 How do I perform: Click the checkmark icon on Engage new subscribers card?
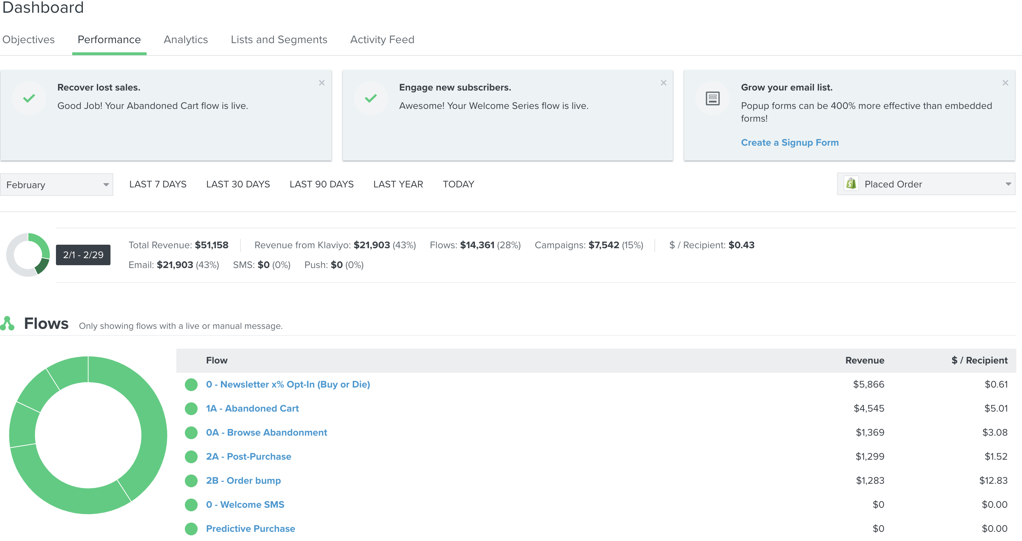point(370,98)
